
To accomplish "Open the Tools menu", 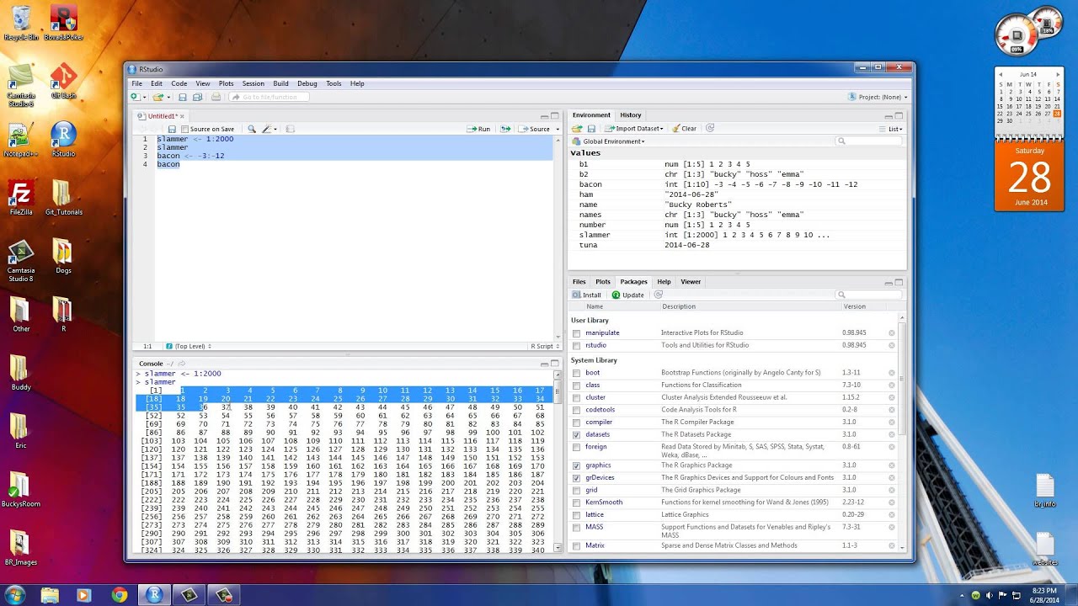I will point(334,83).
